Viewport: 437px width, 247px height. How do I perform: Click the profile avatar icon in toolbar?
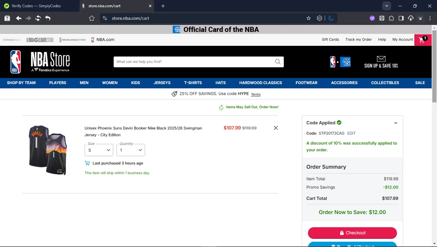(420, 18)
